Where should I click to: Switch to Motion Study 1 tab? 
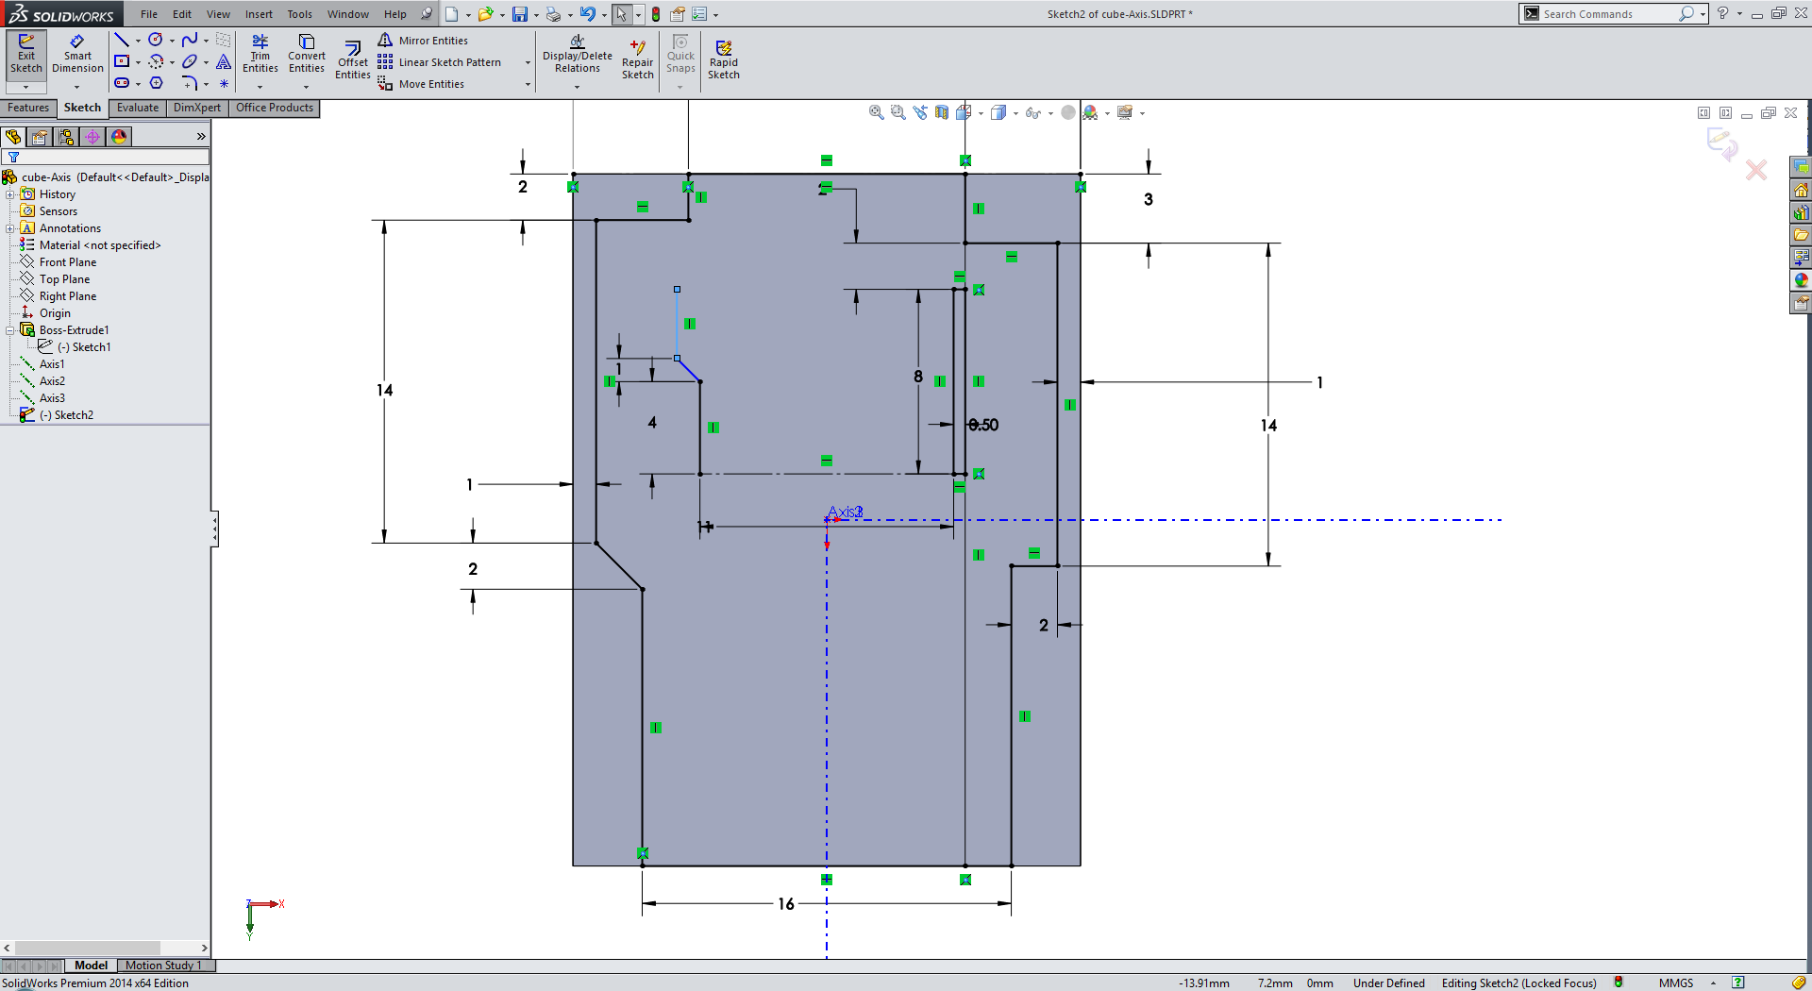pyautogui.click(x=163, y=966)
